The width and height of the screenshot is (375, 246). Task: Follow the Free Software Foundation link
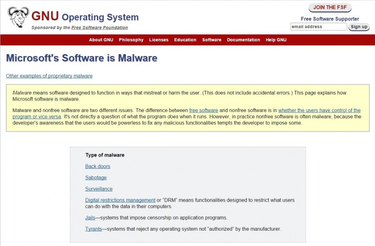100,27
